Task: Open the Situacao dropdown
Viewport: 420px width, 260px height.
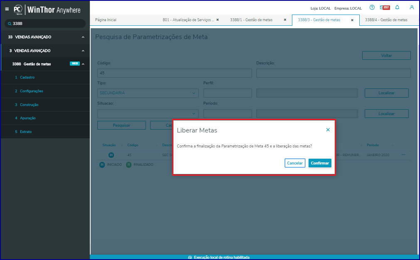Action: [x=148, y=114]
